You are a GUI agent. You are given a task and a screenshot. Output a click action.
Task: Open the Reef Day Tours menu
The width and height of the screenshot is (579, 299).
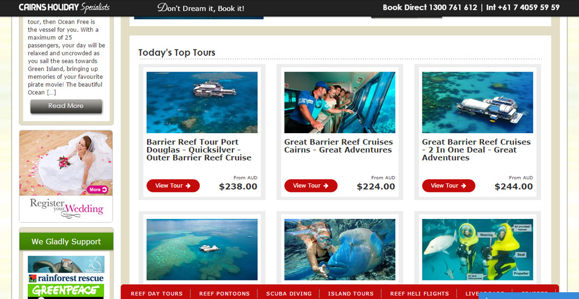(x=157, y=294)
